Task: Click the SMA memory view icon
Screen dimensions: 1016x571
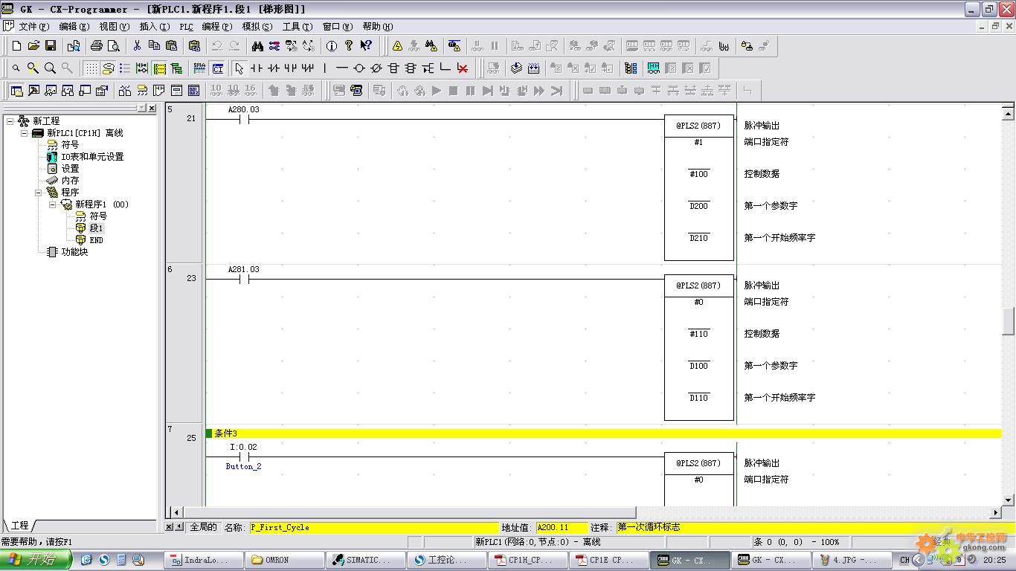Action: point(199,68)
